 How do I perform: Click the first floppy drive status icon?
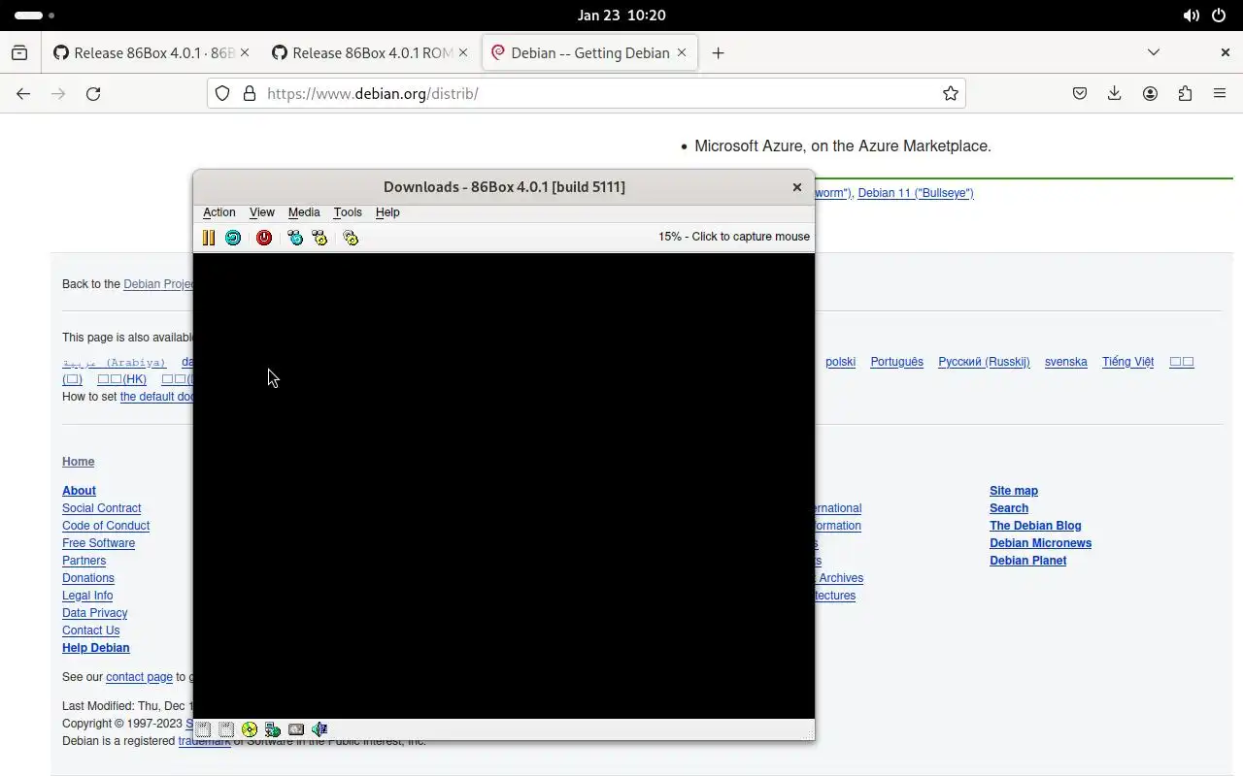point(203,729)
